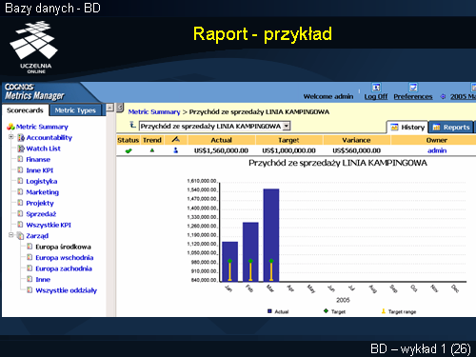Open the Preferences link
Viewport: 476px width, 357px height.
413,96
